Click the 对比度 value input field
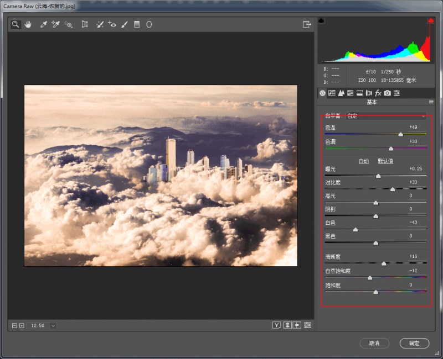This screenshot has height=359, width=443. click(x=414, y=182)
